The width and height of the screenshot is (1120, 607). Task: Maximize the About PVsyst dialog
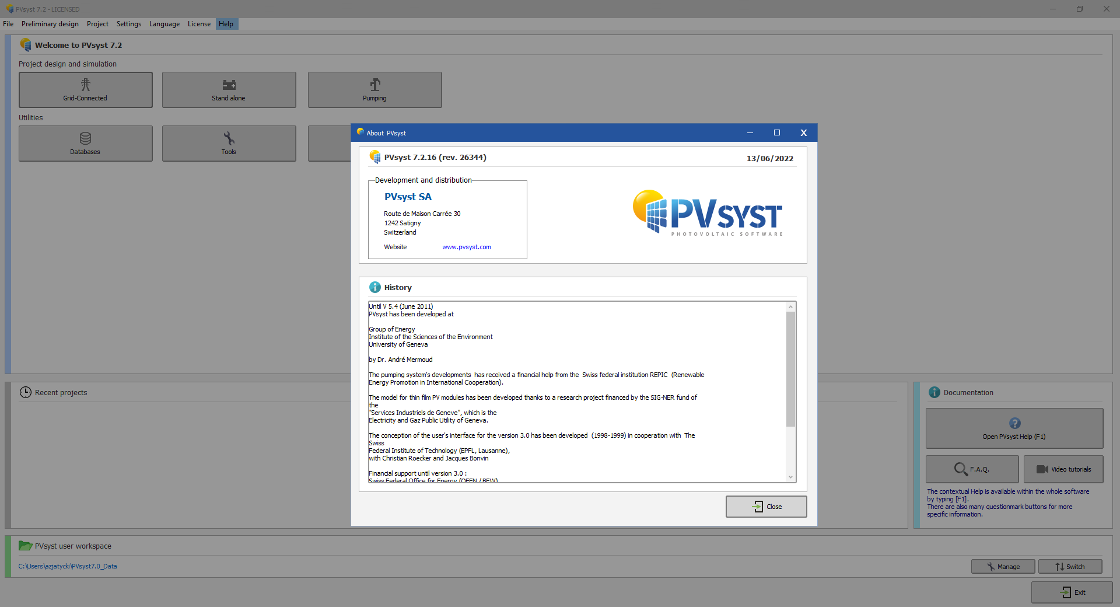pyautogui.click(x=777, y=132)
